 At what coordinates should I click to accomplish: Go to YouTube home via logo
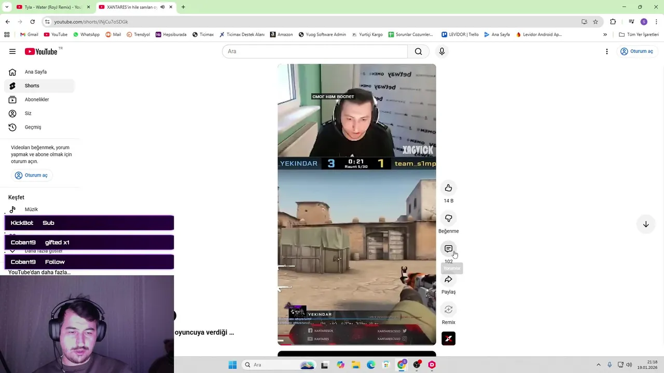[41, 51]
